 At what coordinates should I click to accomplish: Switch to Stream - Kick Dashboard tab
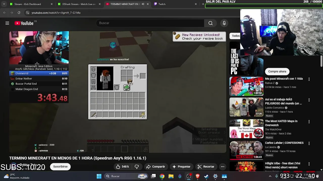[x=31, y=4]
